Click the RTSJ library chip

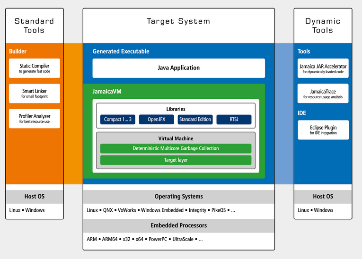[234, 120]
